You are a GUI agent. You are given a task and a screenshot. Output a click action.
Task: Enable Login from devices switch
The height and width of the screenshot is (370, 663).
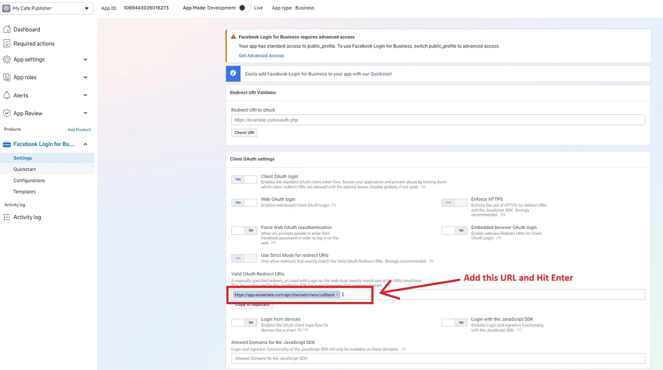point(244,322)
